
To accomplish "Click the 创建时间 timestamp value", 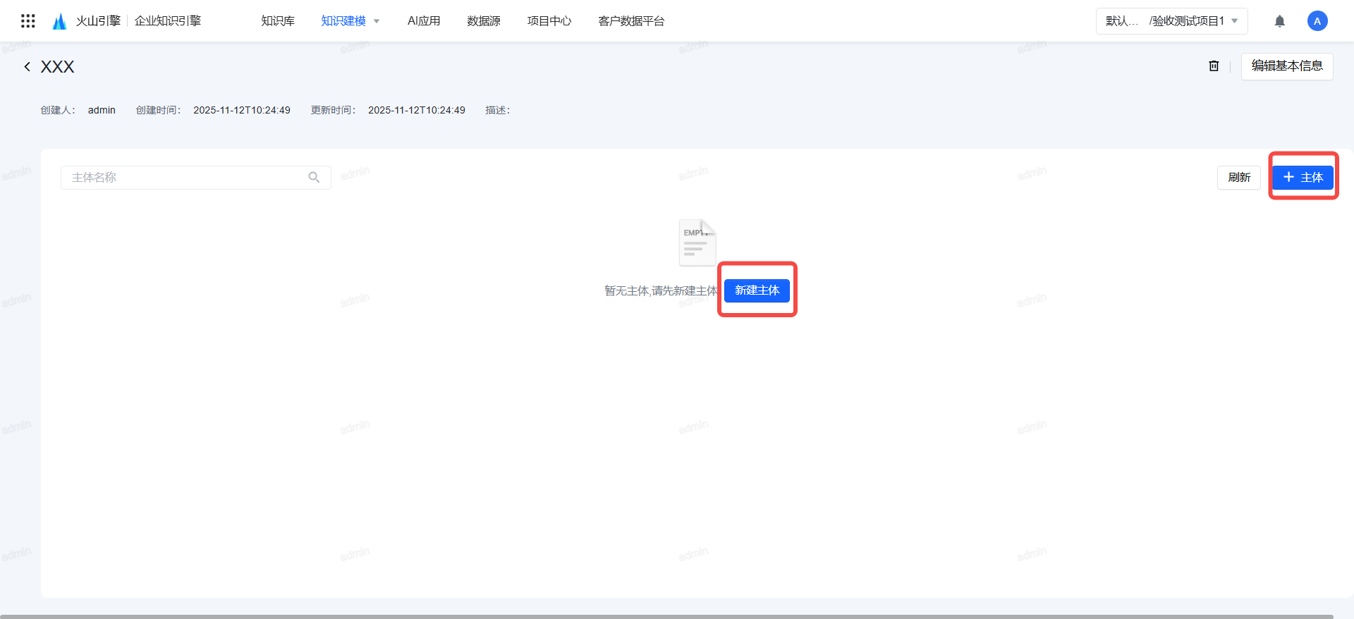I will [x=242, y=110].
